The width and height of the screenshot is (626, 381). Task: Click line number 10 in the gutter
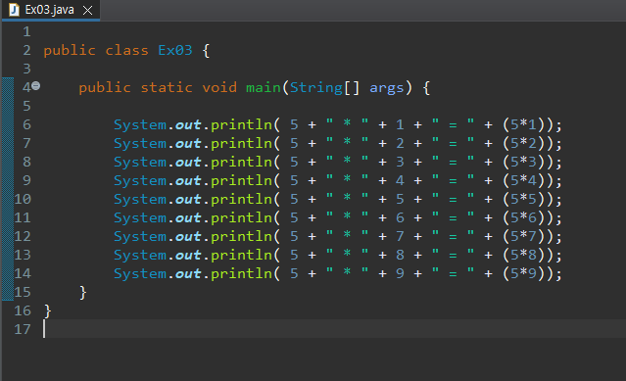[x=23, y=199]
